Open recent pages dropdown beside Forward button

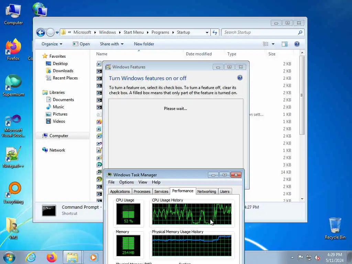point(57,33)
